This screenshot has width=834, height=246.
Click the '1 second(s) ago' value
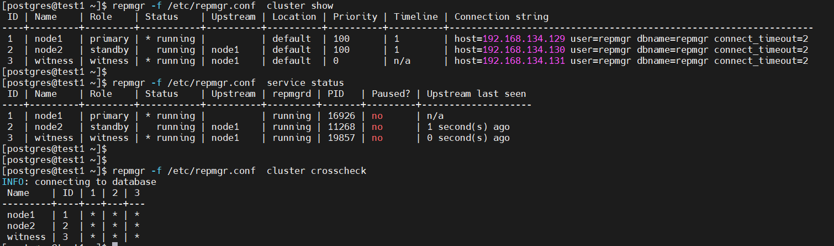tap(468, 127)
